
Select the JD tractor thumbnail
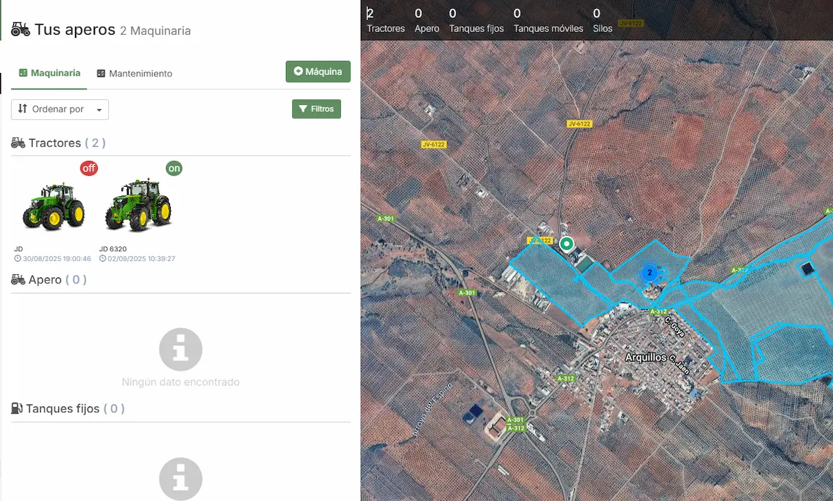[53, 207]
